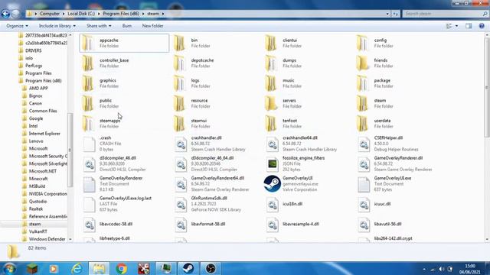Viewport: 490px width, 275px height.
Task: Select the d3dcompiler_46_64.dll file name
Action: (x=213, y=158)
